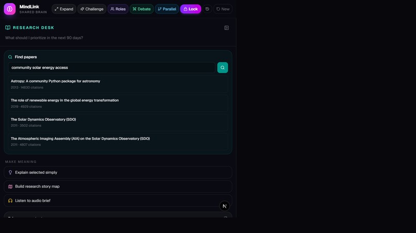This screenshot has width=416, height=233.
Task: Click Build research story map
Action: pyautogui.click(x=118, y=187)
